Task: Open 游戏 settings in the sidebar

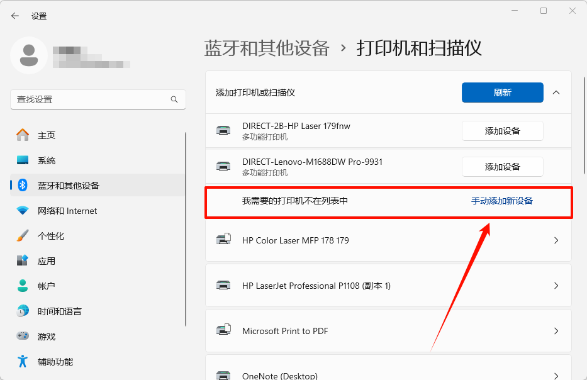Action: point(47,337)
